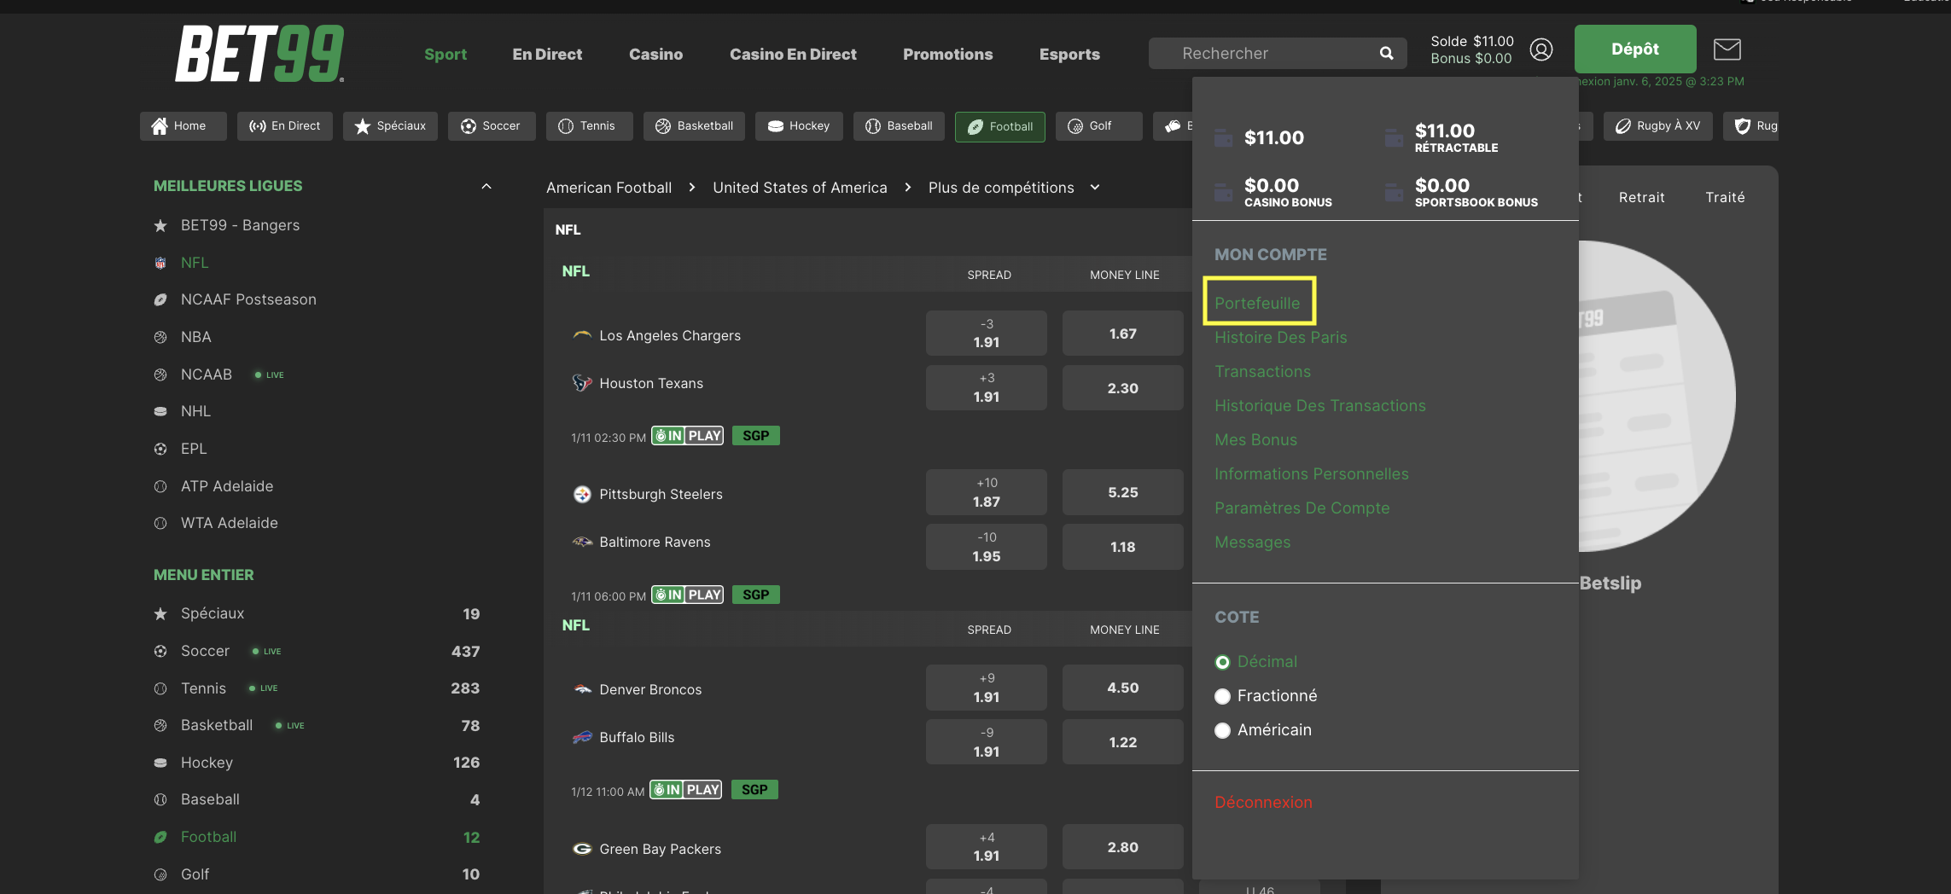This screenshot has height=894, width=1951.
Task: Switch to the Traité tab
Action: click(1725, 197)
